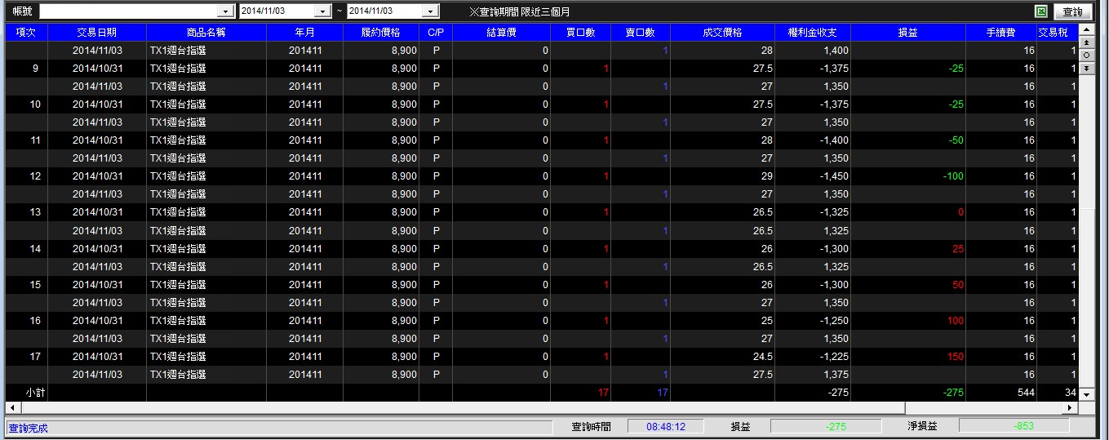The height and width of the screenshot is (440, 1109).
Task: Click the horizontal scrollbar thumb
Action: pyautogui.click(x=461, y=407)
